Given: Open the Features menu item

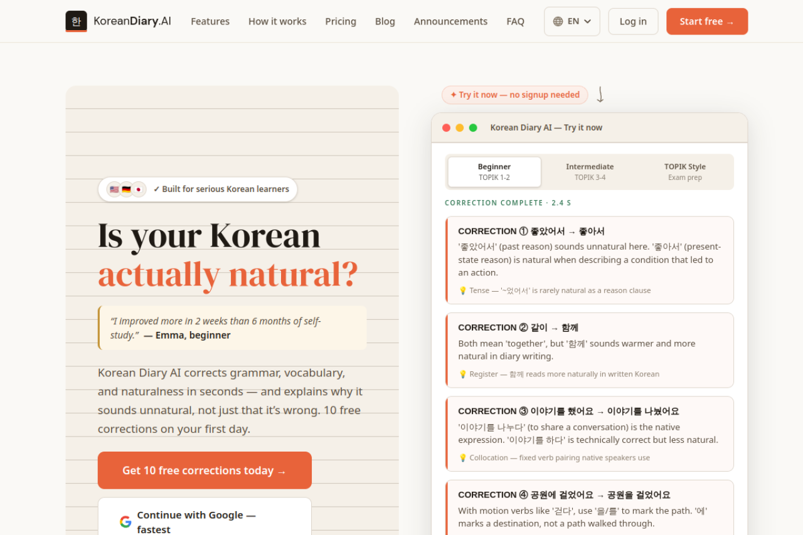Looking at the screenshot, I should (x=210, y=21).
